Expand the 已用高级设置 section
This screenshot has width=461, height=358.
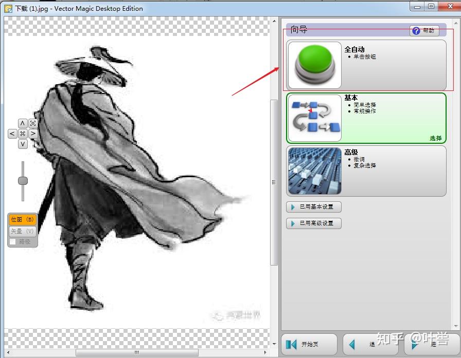314,223
